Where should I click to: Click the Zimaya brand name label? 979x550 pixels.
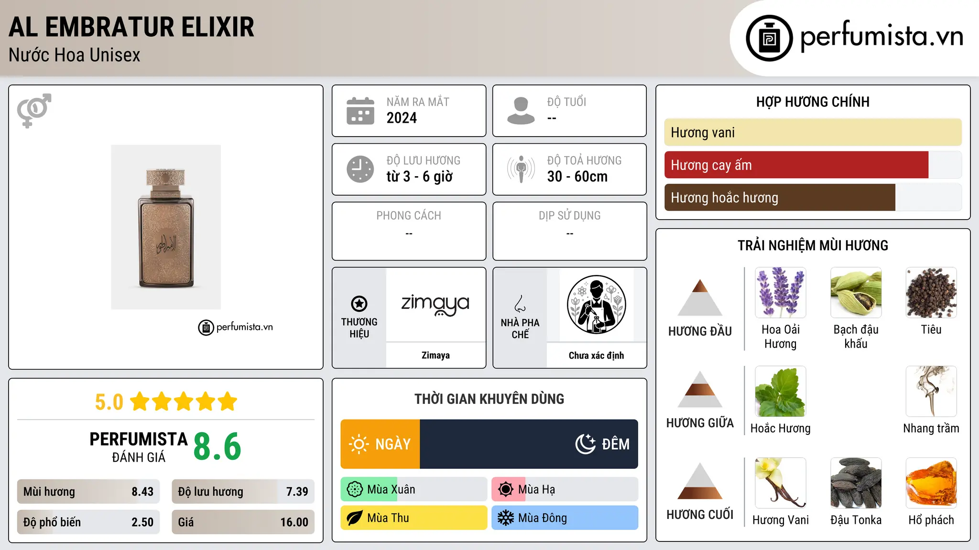point(435,355)
